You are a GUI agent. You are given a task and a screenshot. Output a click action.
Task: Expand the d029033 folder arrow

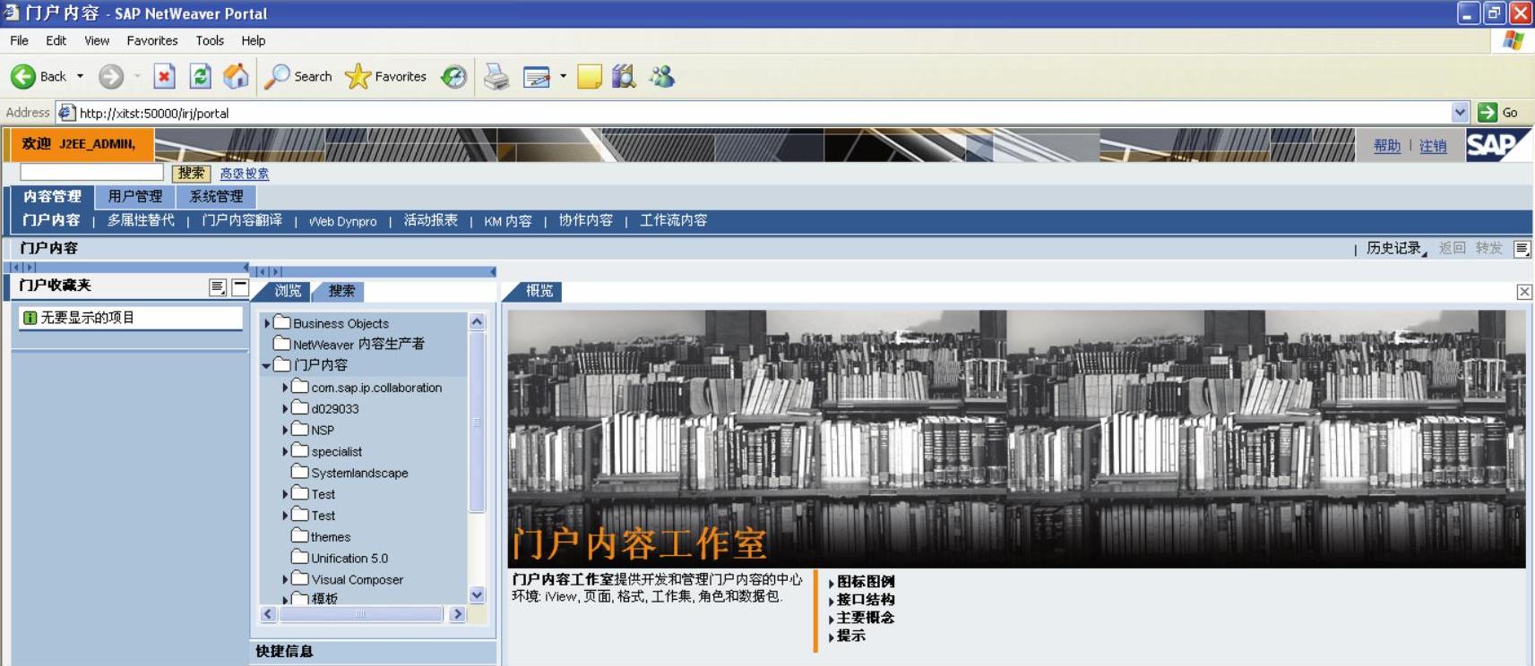point(285,409)
